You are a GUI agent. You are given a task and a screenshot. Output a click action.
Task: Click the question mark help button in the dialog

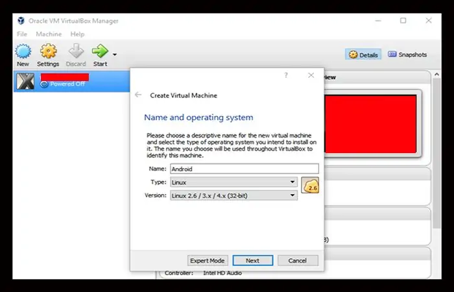286,75
